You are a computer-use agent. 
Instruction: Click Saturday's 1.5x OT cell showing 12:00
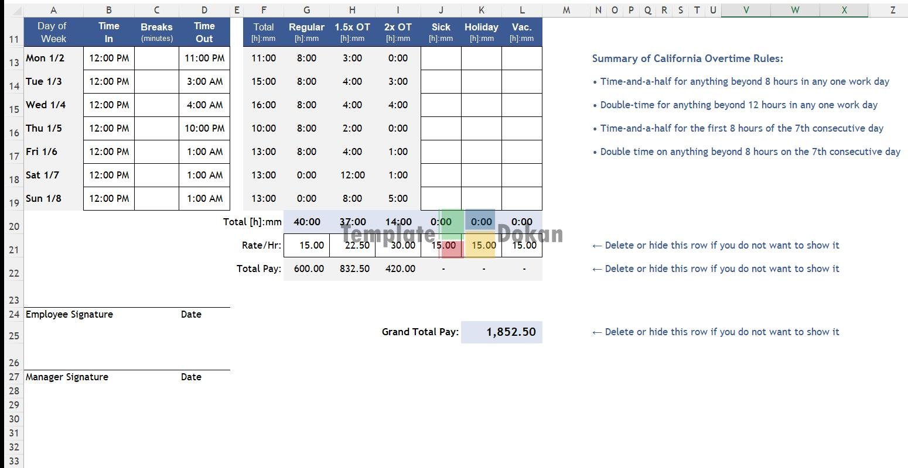(352, 175)
